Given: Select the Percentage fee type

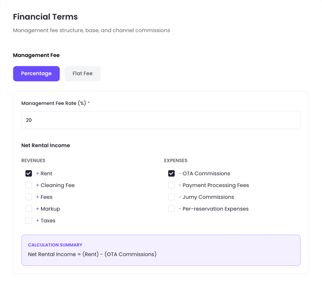Looking at the screenshot, I should 37,74.
